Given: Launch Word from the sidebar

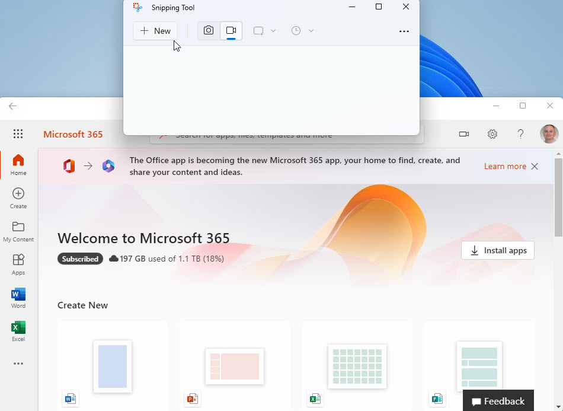Looking at the screenshot, I should (x=18, y=298).
